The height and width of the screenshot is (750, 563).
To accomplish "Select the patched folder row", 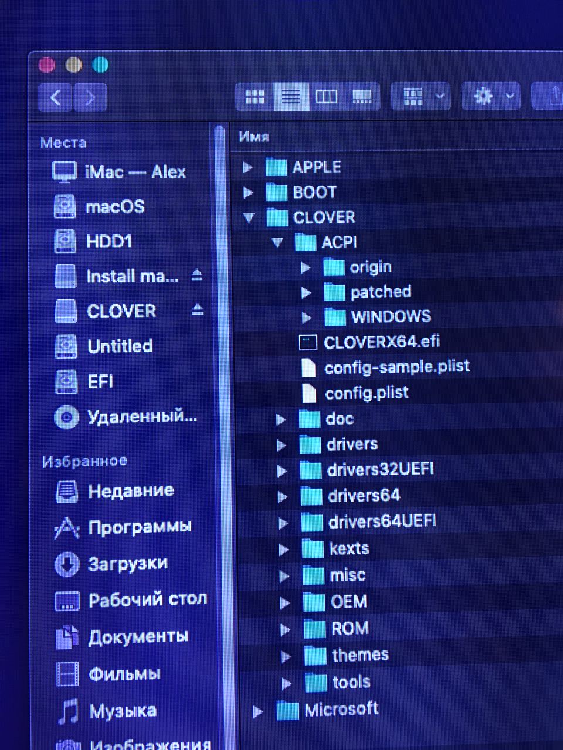I will pos(399,292).
